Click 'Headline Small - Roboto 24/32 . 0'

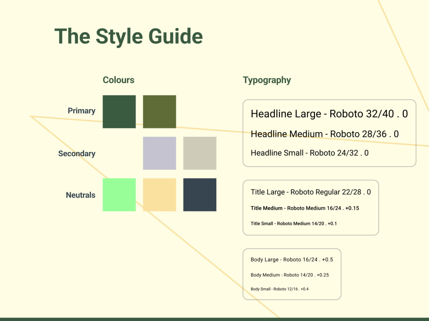click(x=310, y=153)
